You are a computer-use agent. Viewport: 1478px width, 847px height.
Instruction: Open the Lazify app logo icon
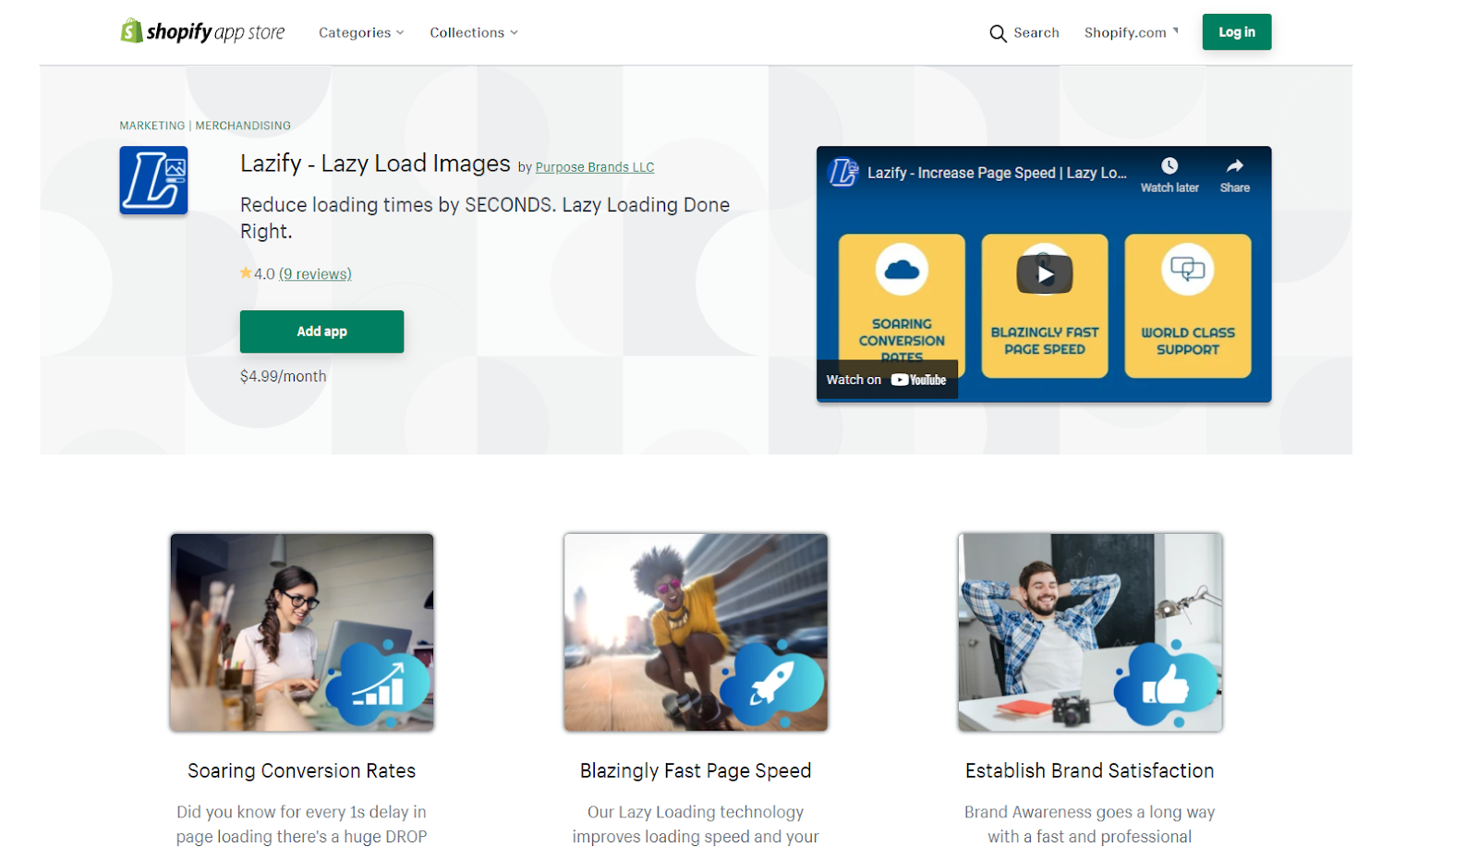coord(153,180)
